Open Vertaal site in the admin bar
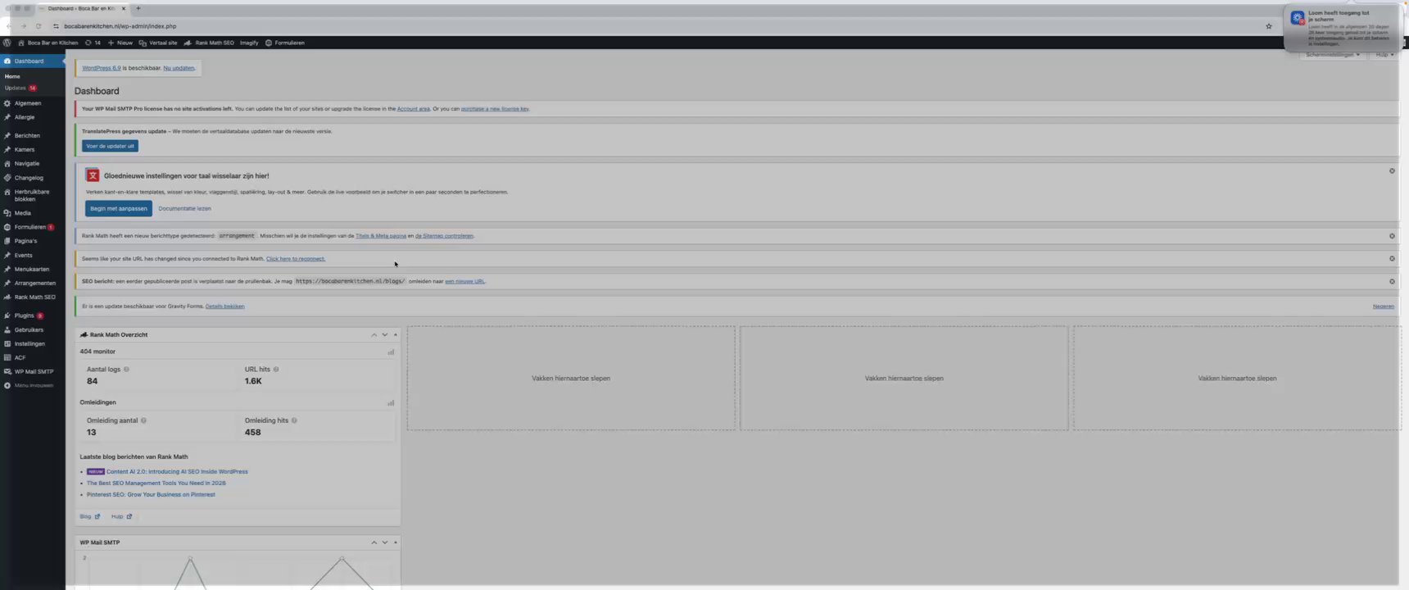The width and height of the screenshot is (1409, 590). [158, 43]
